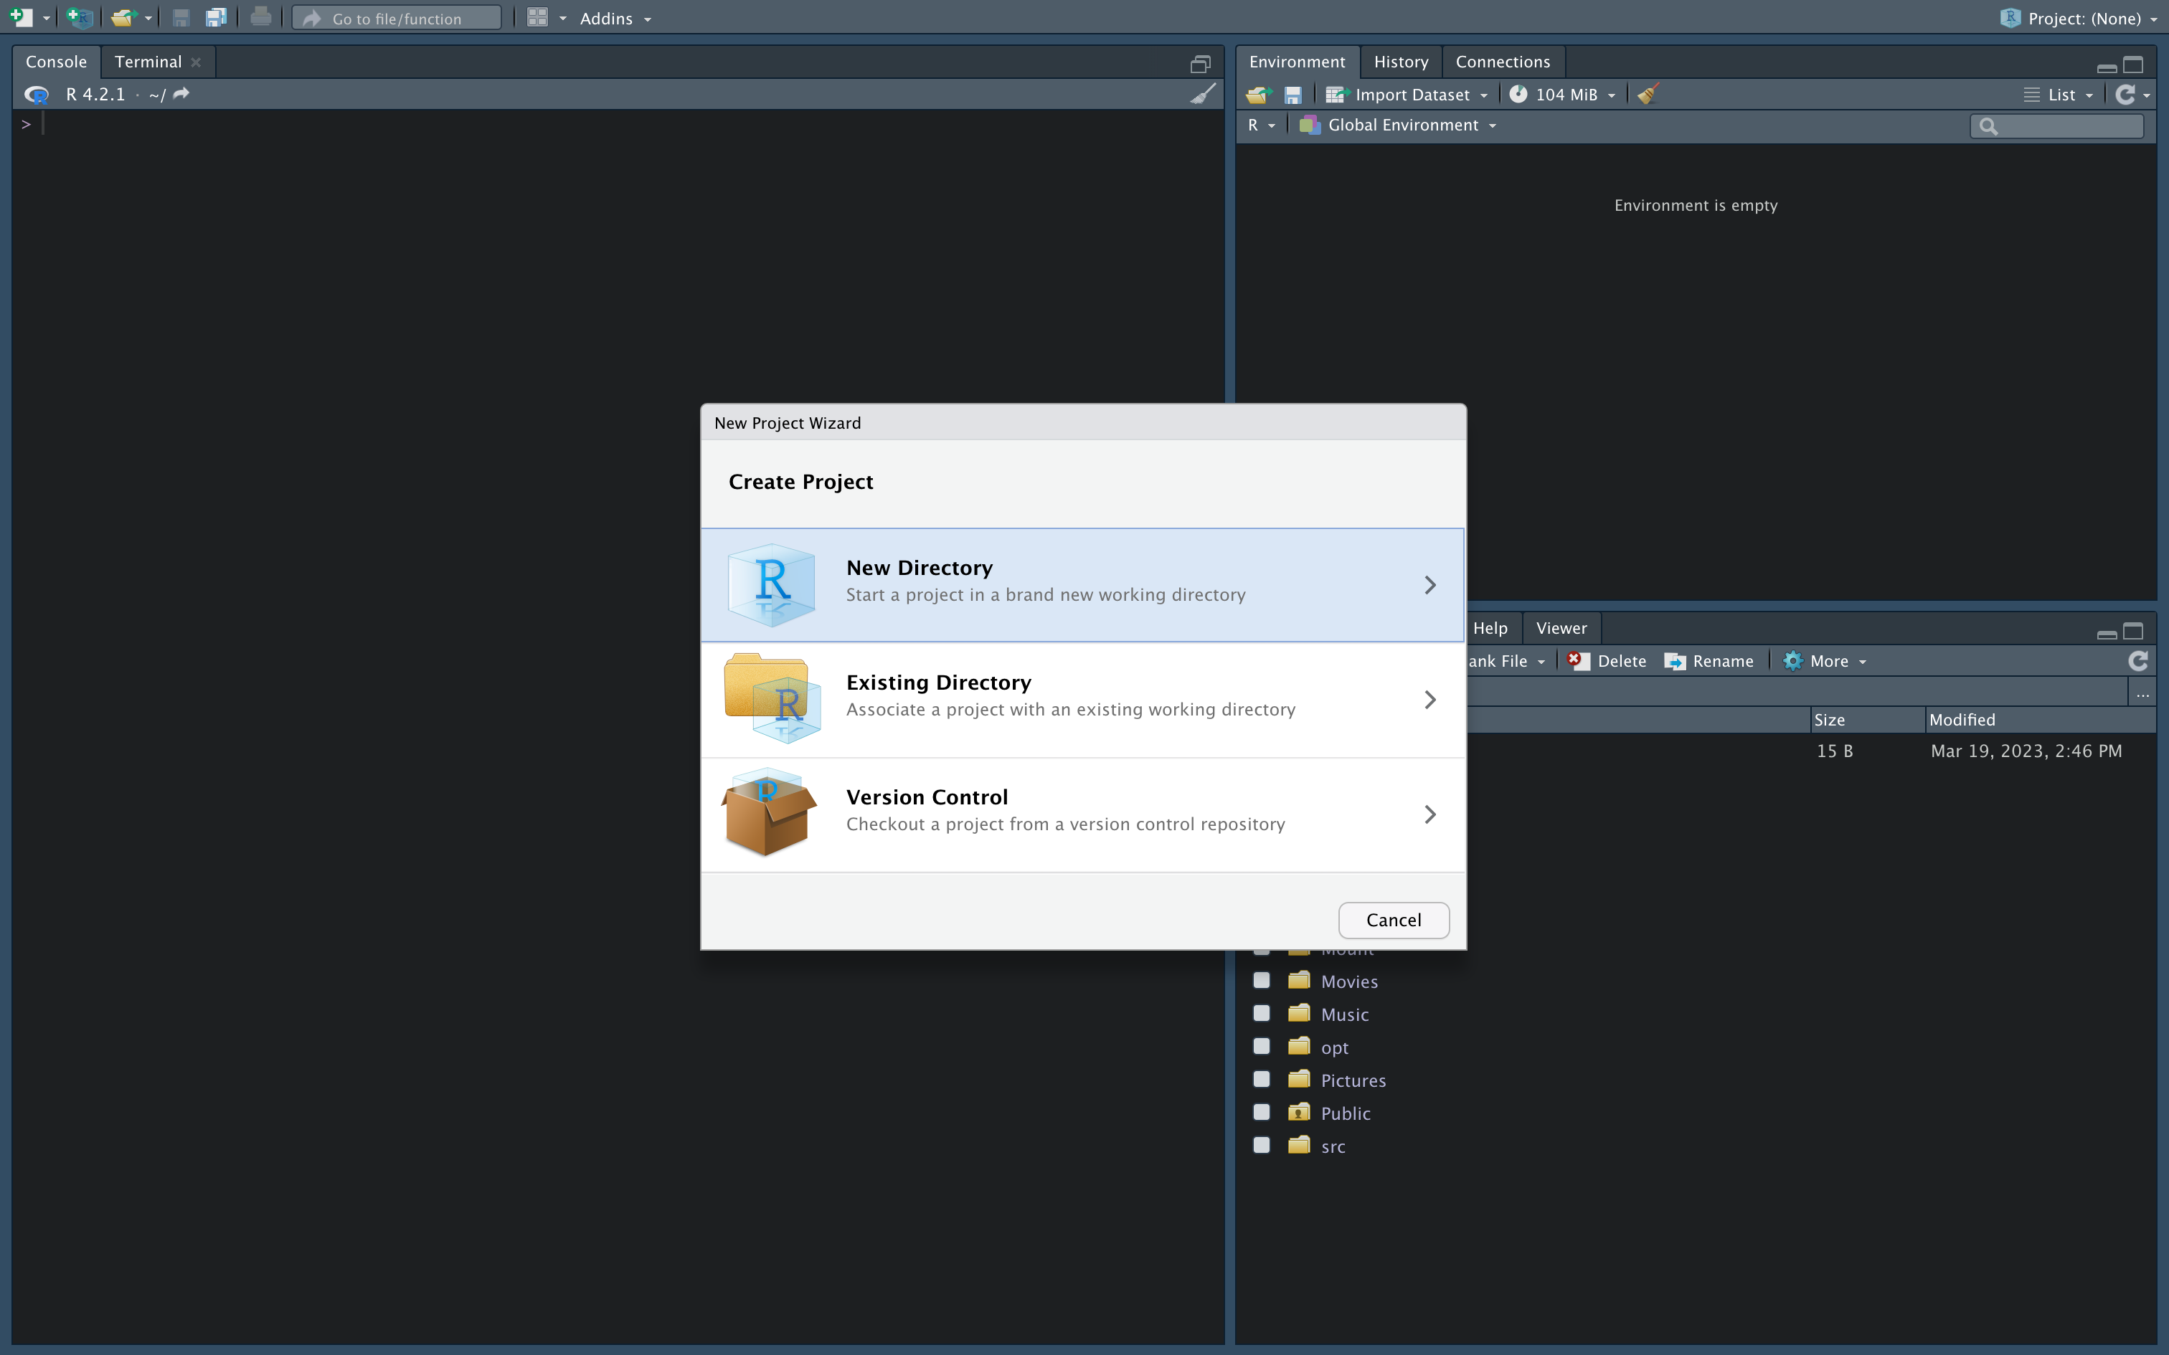Image resolution: width=2169 pixels, height=1355 pixels.
Task: Check the Music folder checkbox
Action: 1261,1014
